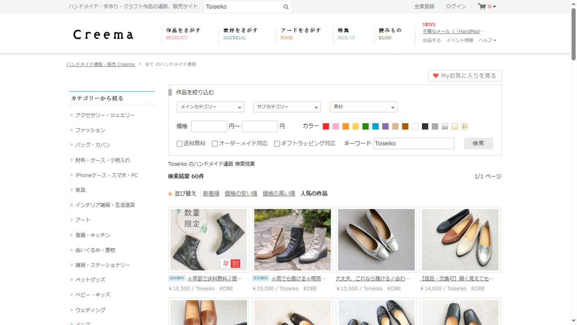The height and width of the screenshot is (325, 577).
Task: Open インテリア雑貨・生活道具 category
Action: [x=105, y=205]
